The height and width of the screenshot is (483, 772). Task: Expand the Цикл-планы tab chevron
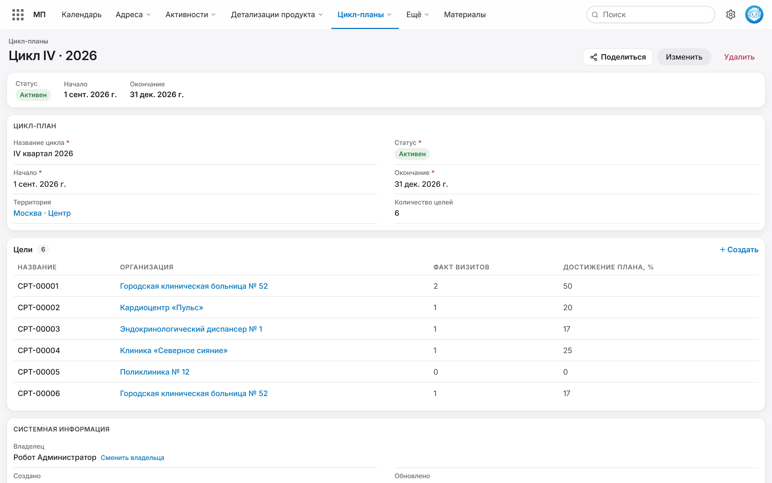[x=389, y=15]
